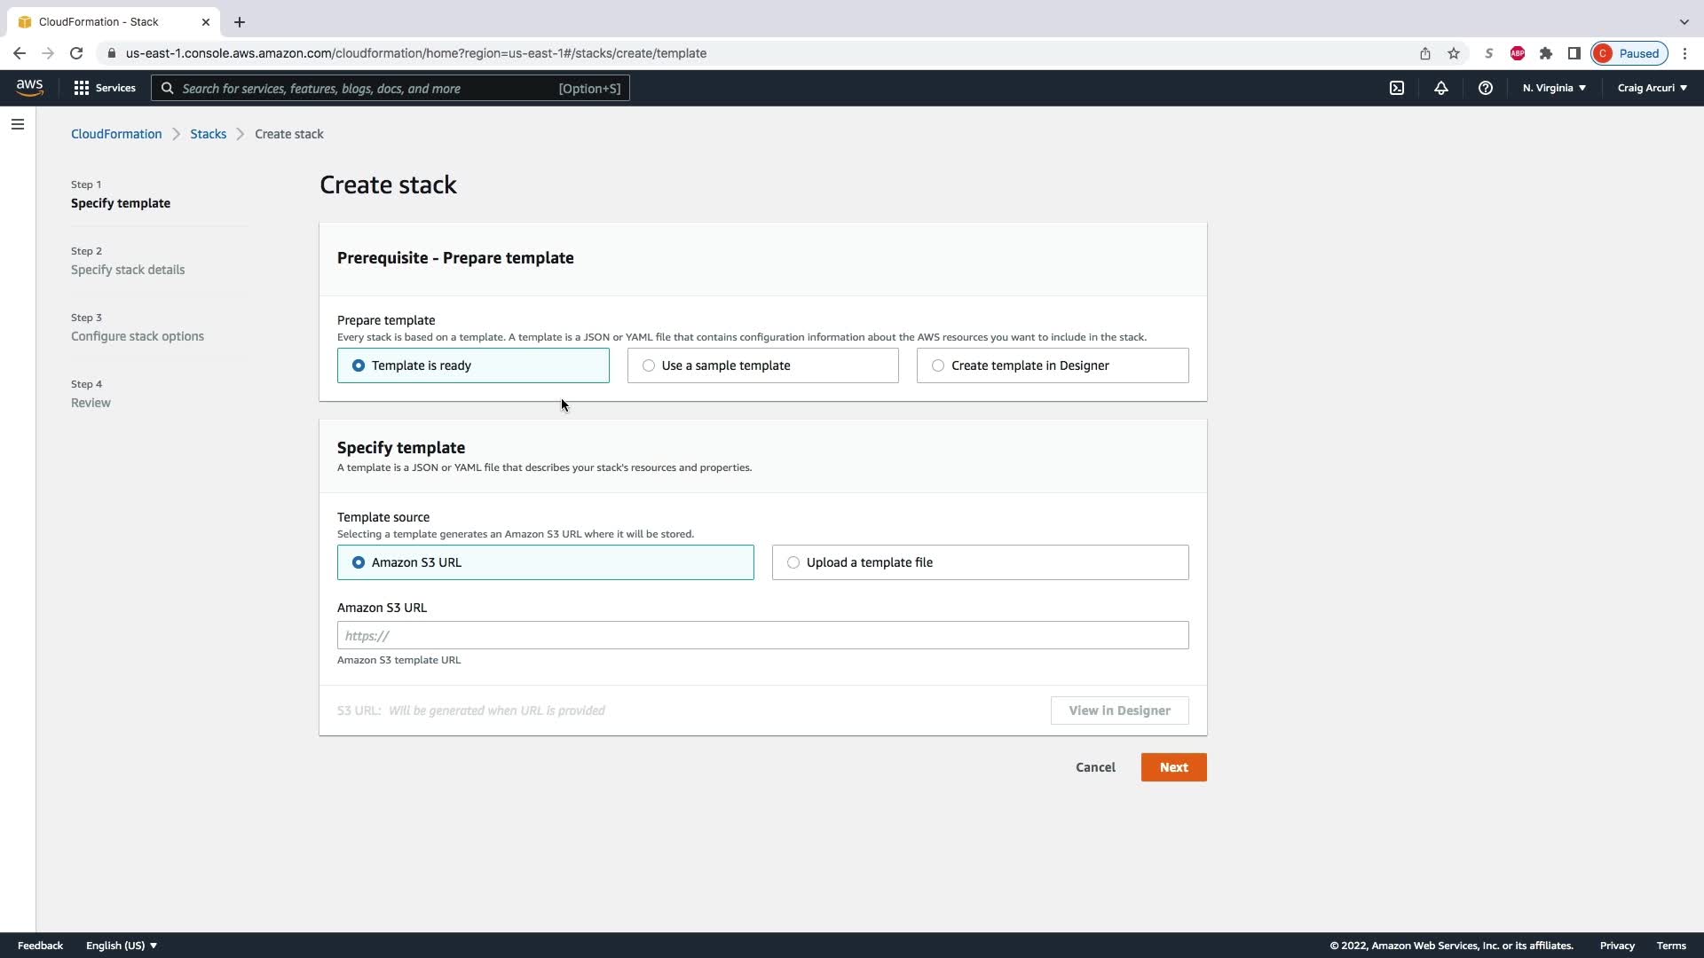Open the N. Virginia region dropdown

click(x=1554, y=88)
